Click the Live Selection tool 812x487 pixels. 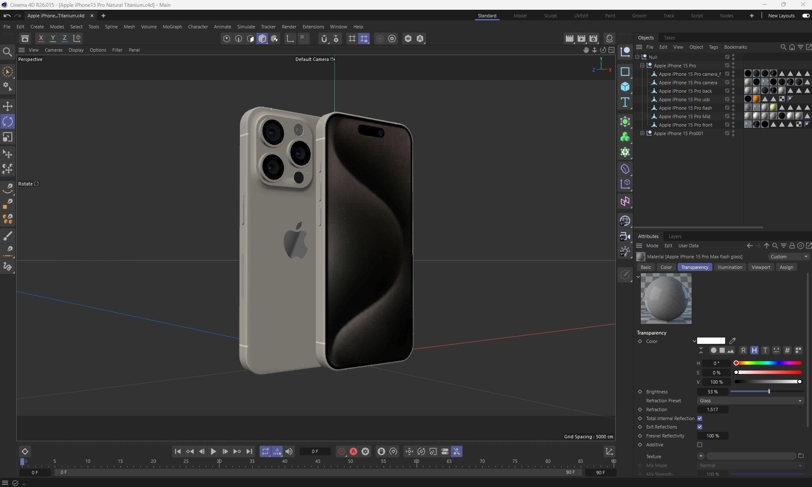point(8,72)
